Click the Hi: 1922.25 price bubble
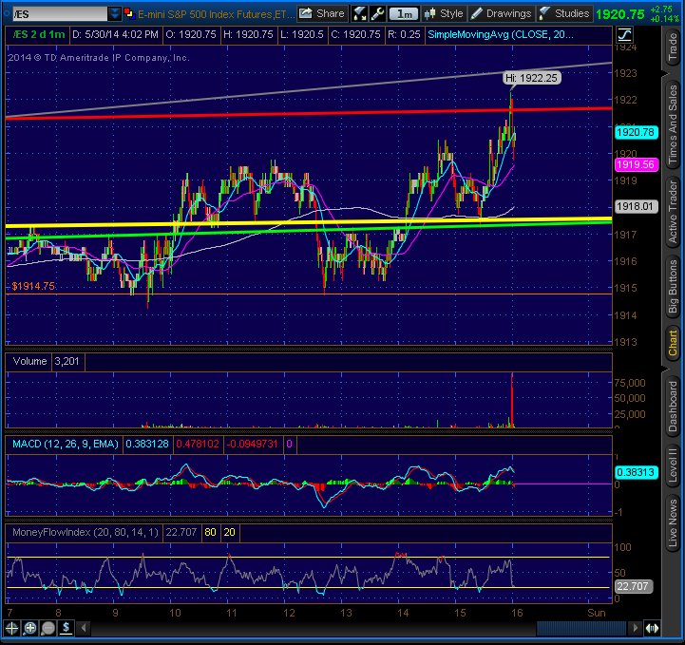The image size is (685, 645). tap(532, 78)
